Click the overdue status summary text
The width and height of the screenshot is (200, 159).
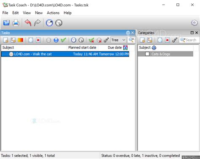click(141, 156)
